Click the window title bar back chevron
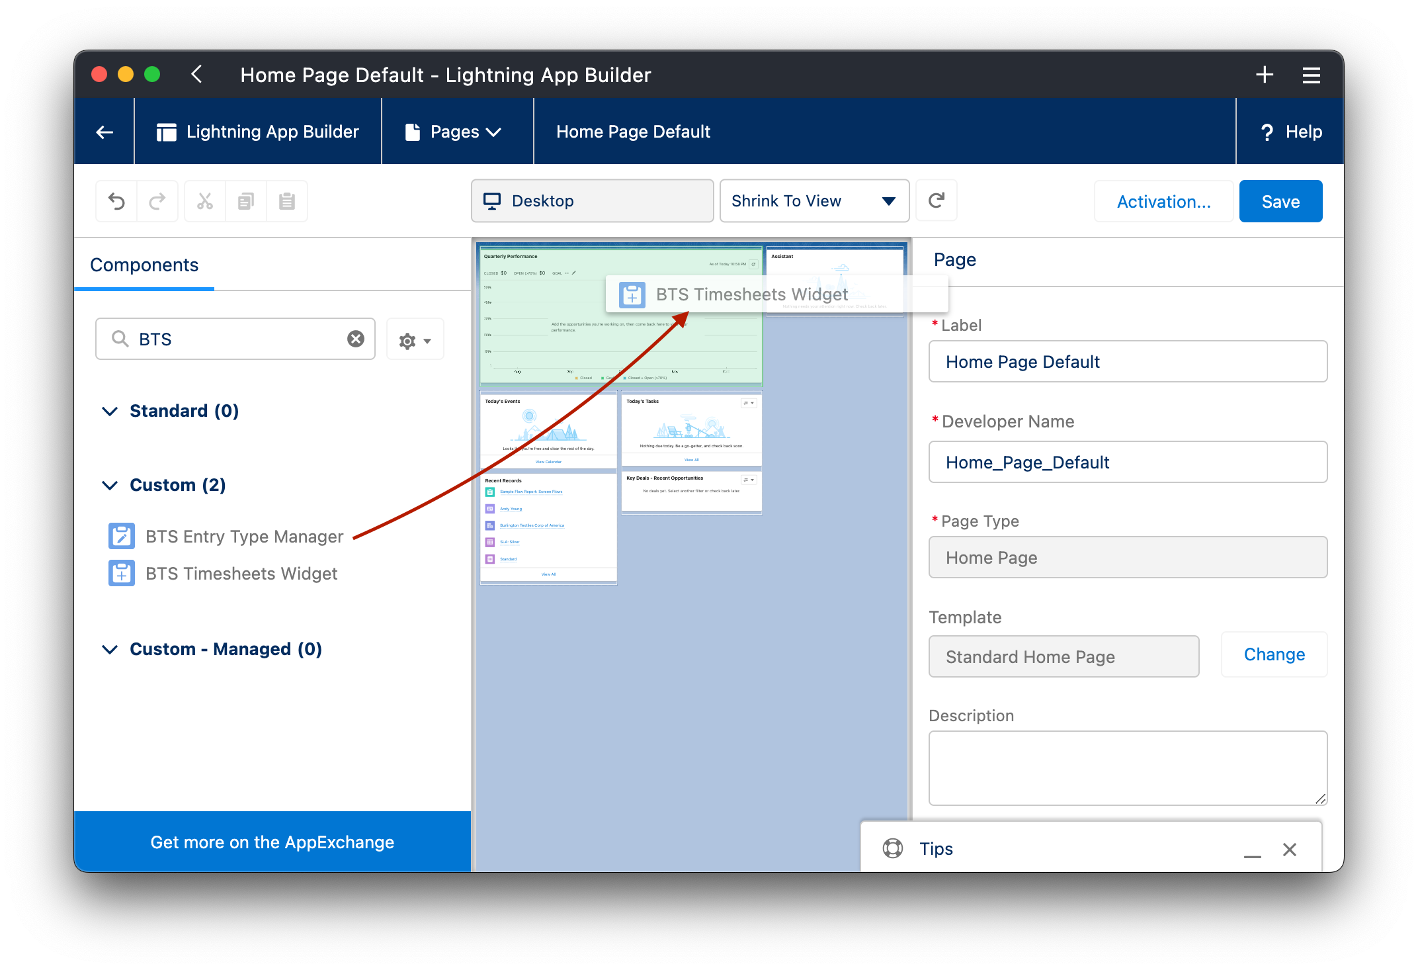This screenshot has width=1418, height=970. click(x=196, y=74)
